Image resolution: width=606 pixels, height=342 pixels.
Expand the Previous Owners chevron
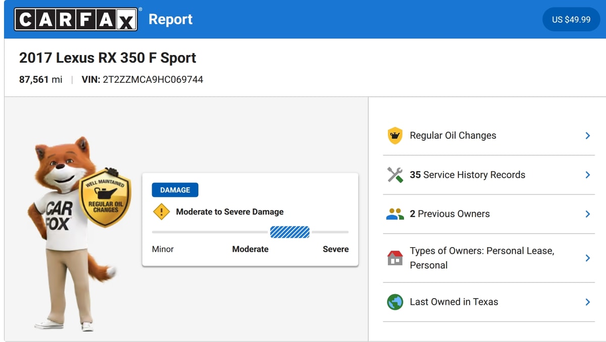click(x=587, y=214)
